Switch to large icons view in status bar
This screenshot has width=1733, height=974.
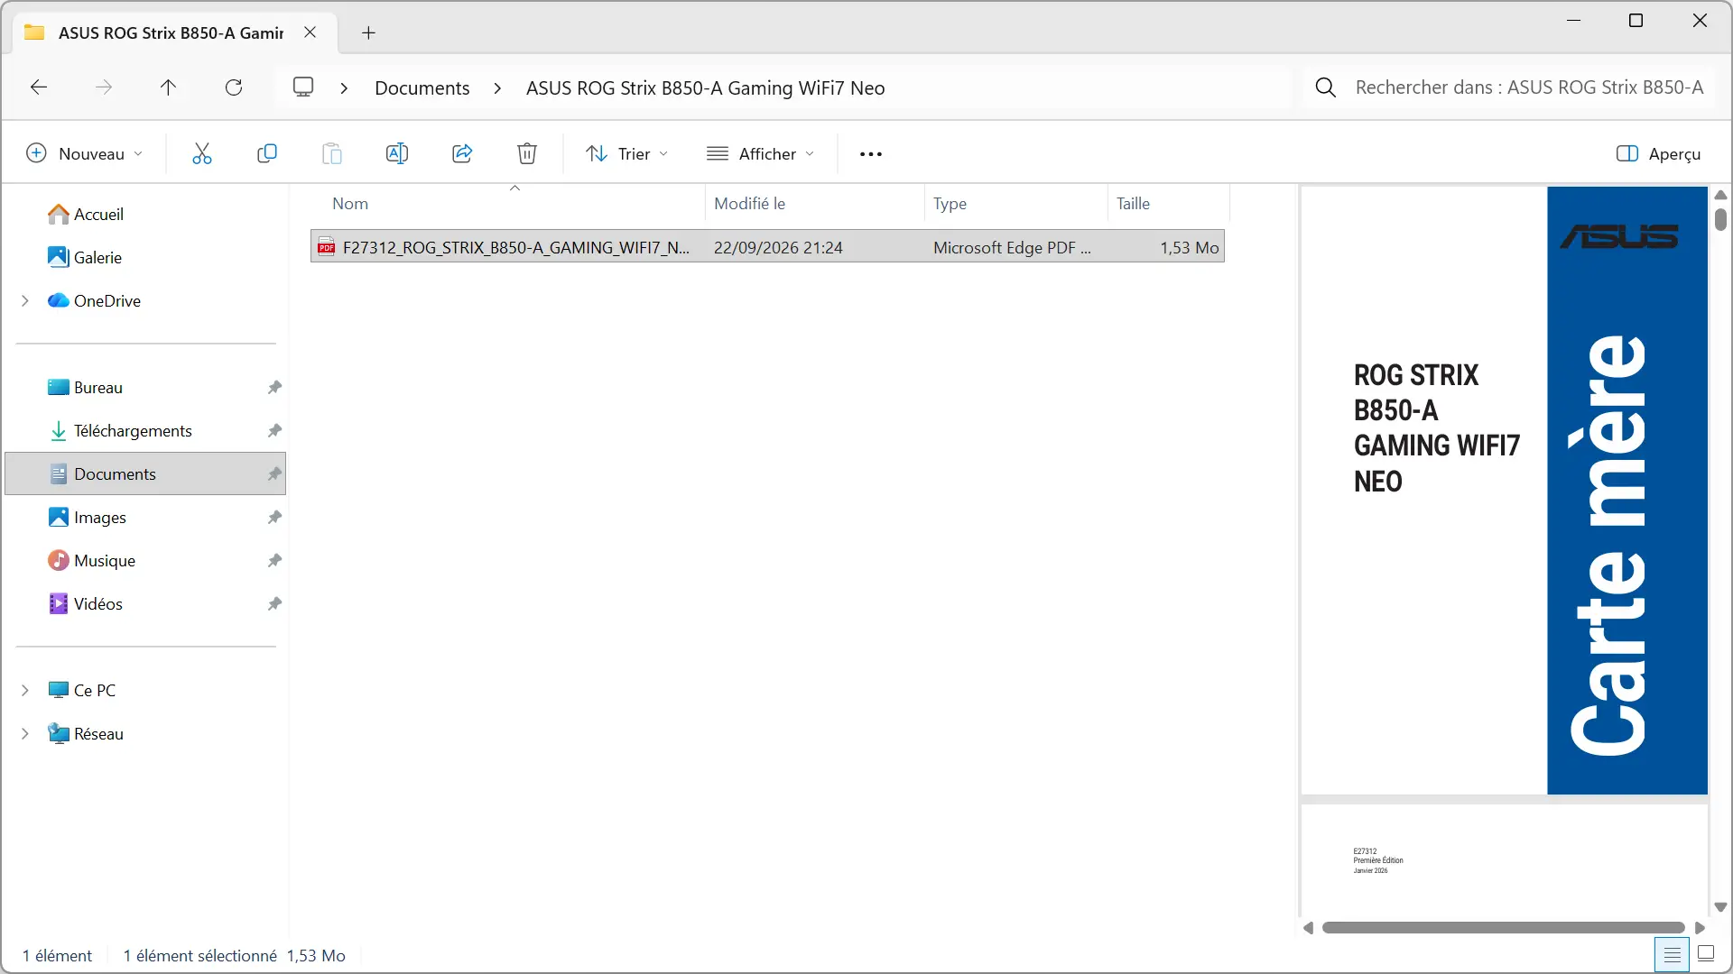[1706, 953]
